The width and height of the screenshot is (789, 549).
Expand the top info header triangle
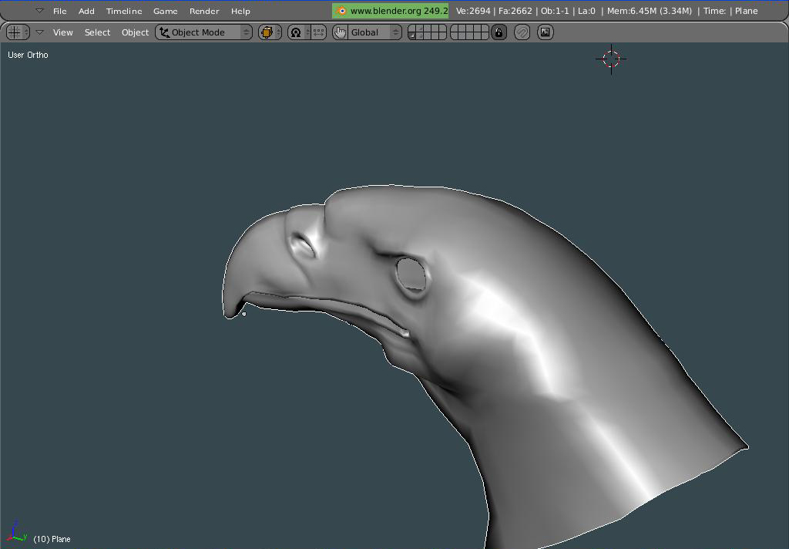(x=40, y=11)
